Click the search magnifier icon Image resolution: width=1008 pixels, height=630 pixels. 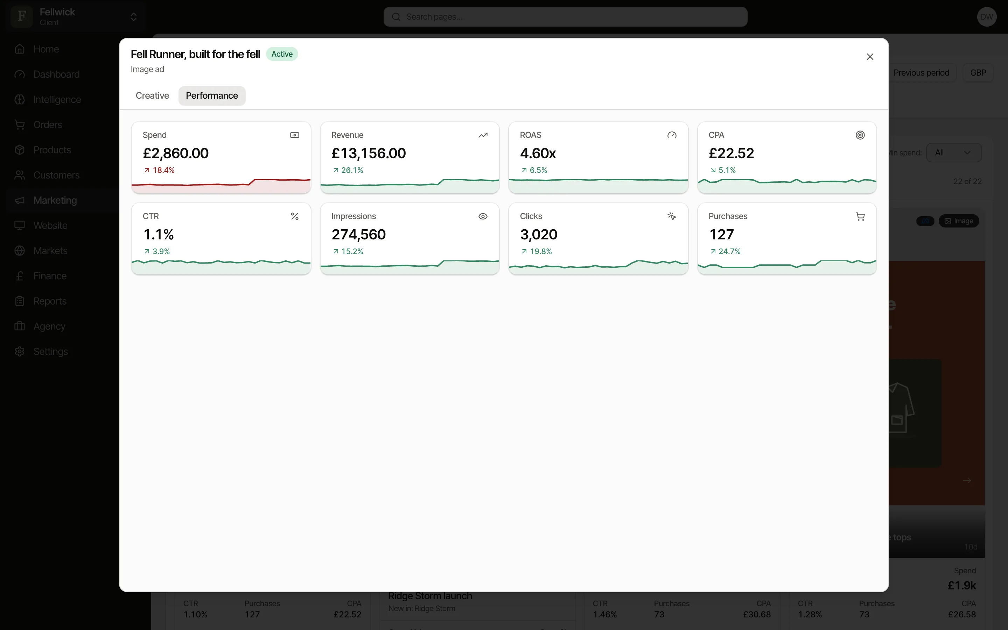click(x=396, y=17)
